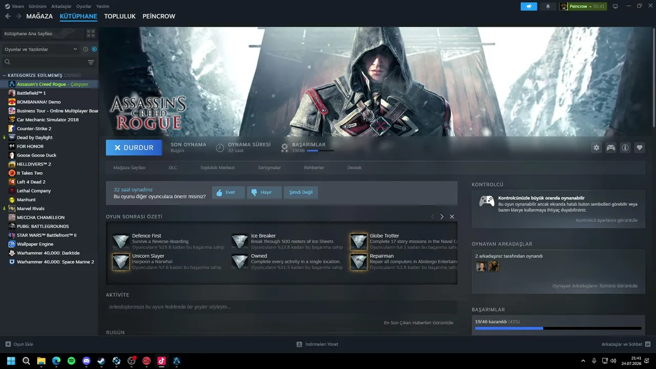Image resolution: width=656 pixels, height=369 pixels.
Task: Click the Assassin's Creed Rogue taskbar icon
Action: (x=176, y=361)
